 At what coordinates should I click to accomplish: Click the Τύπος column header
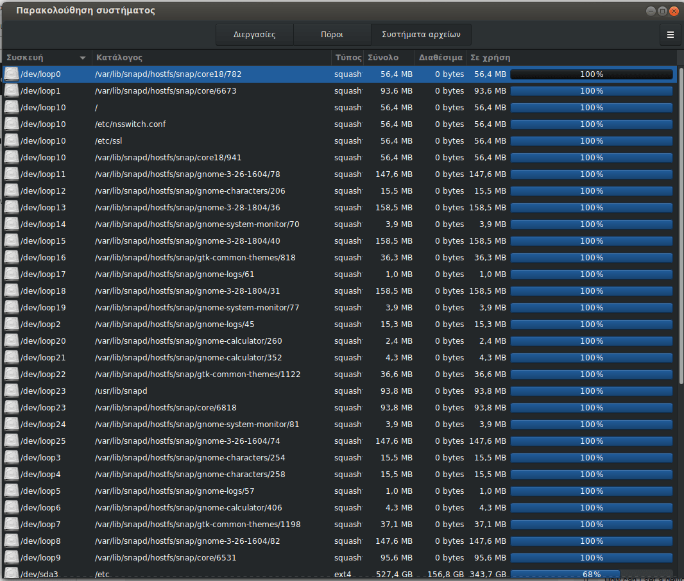(347, 58)
